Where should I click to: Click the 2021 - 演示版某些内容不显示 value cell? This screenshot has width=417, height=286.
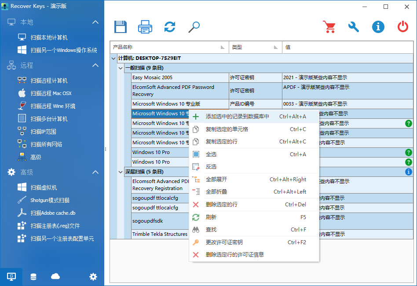tap(347, 77)
